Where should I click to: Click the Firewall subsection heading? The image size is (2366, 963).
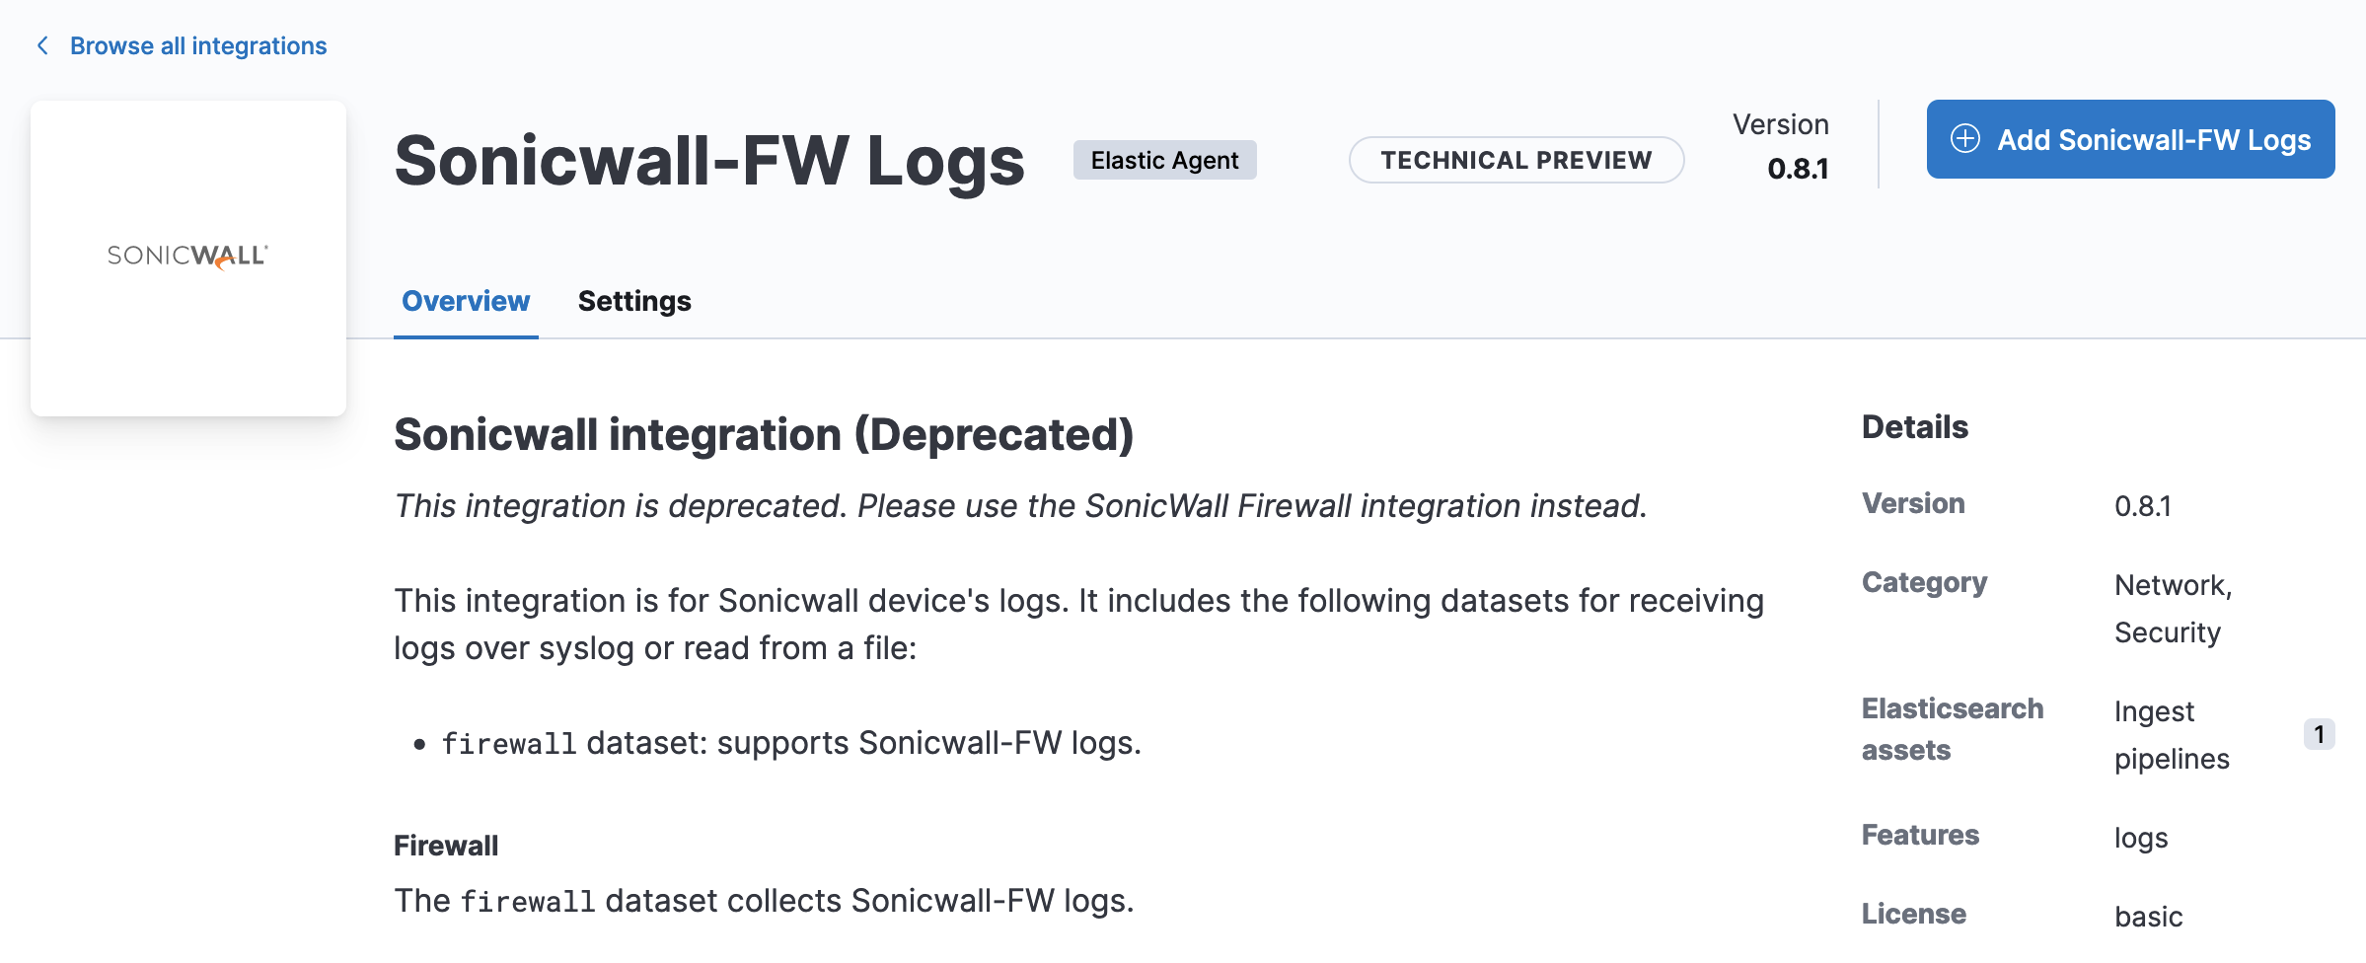(x=446, y=846)
